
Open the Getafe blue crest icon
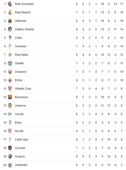[10, 63]
